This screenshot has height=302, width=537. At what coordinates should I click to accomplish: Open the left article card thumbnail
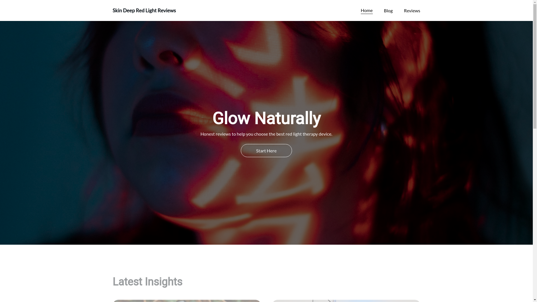pos(187,301)
